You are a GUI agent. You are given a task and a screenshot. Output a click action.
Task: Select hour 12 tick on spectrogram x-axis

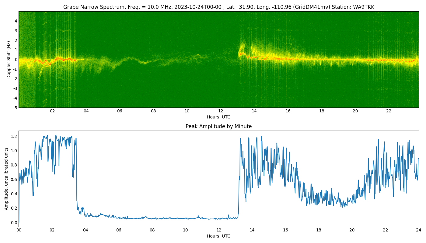click(x=221, y=111)
